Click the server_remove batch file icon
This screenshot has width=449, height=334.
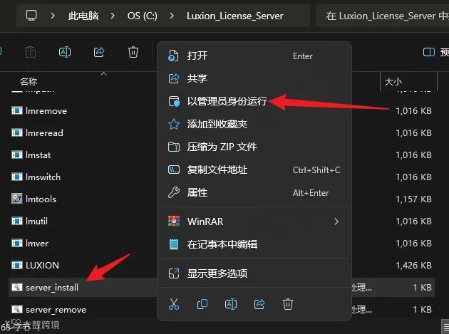pos(17,309)
